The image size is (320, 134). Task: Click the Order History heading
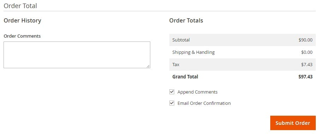tap(23, 20)
